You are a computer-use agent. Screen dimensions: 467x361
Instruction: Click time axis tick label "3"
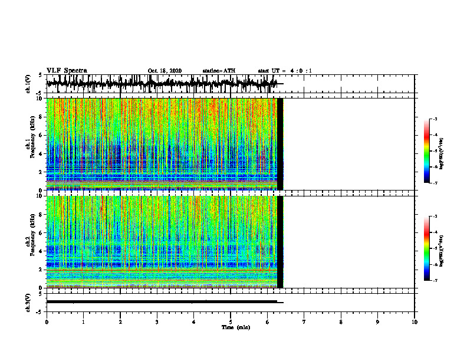(x=157, y=322)
